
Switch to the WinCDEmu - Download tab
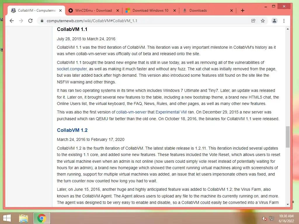[93, 10]
